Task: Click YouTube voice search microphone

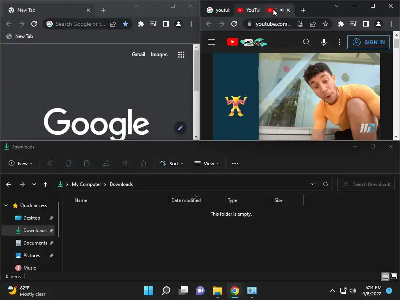Action: point(324,42)
